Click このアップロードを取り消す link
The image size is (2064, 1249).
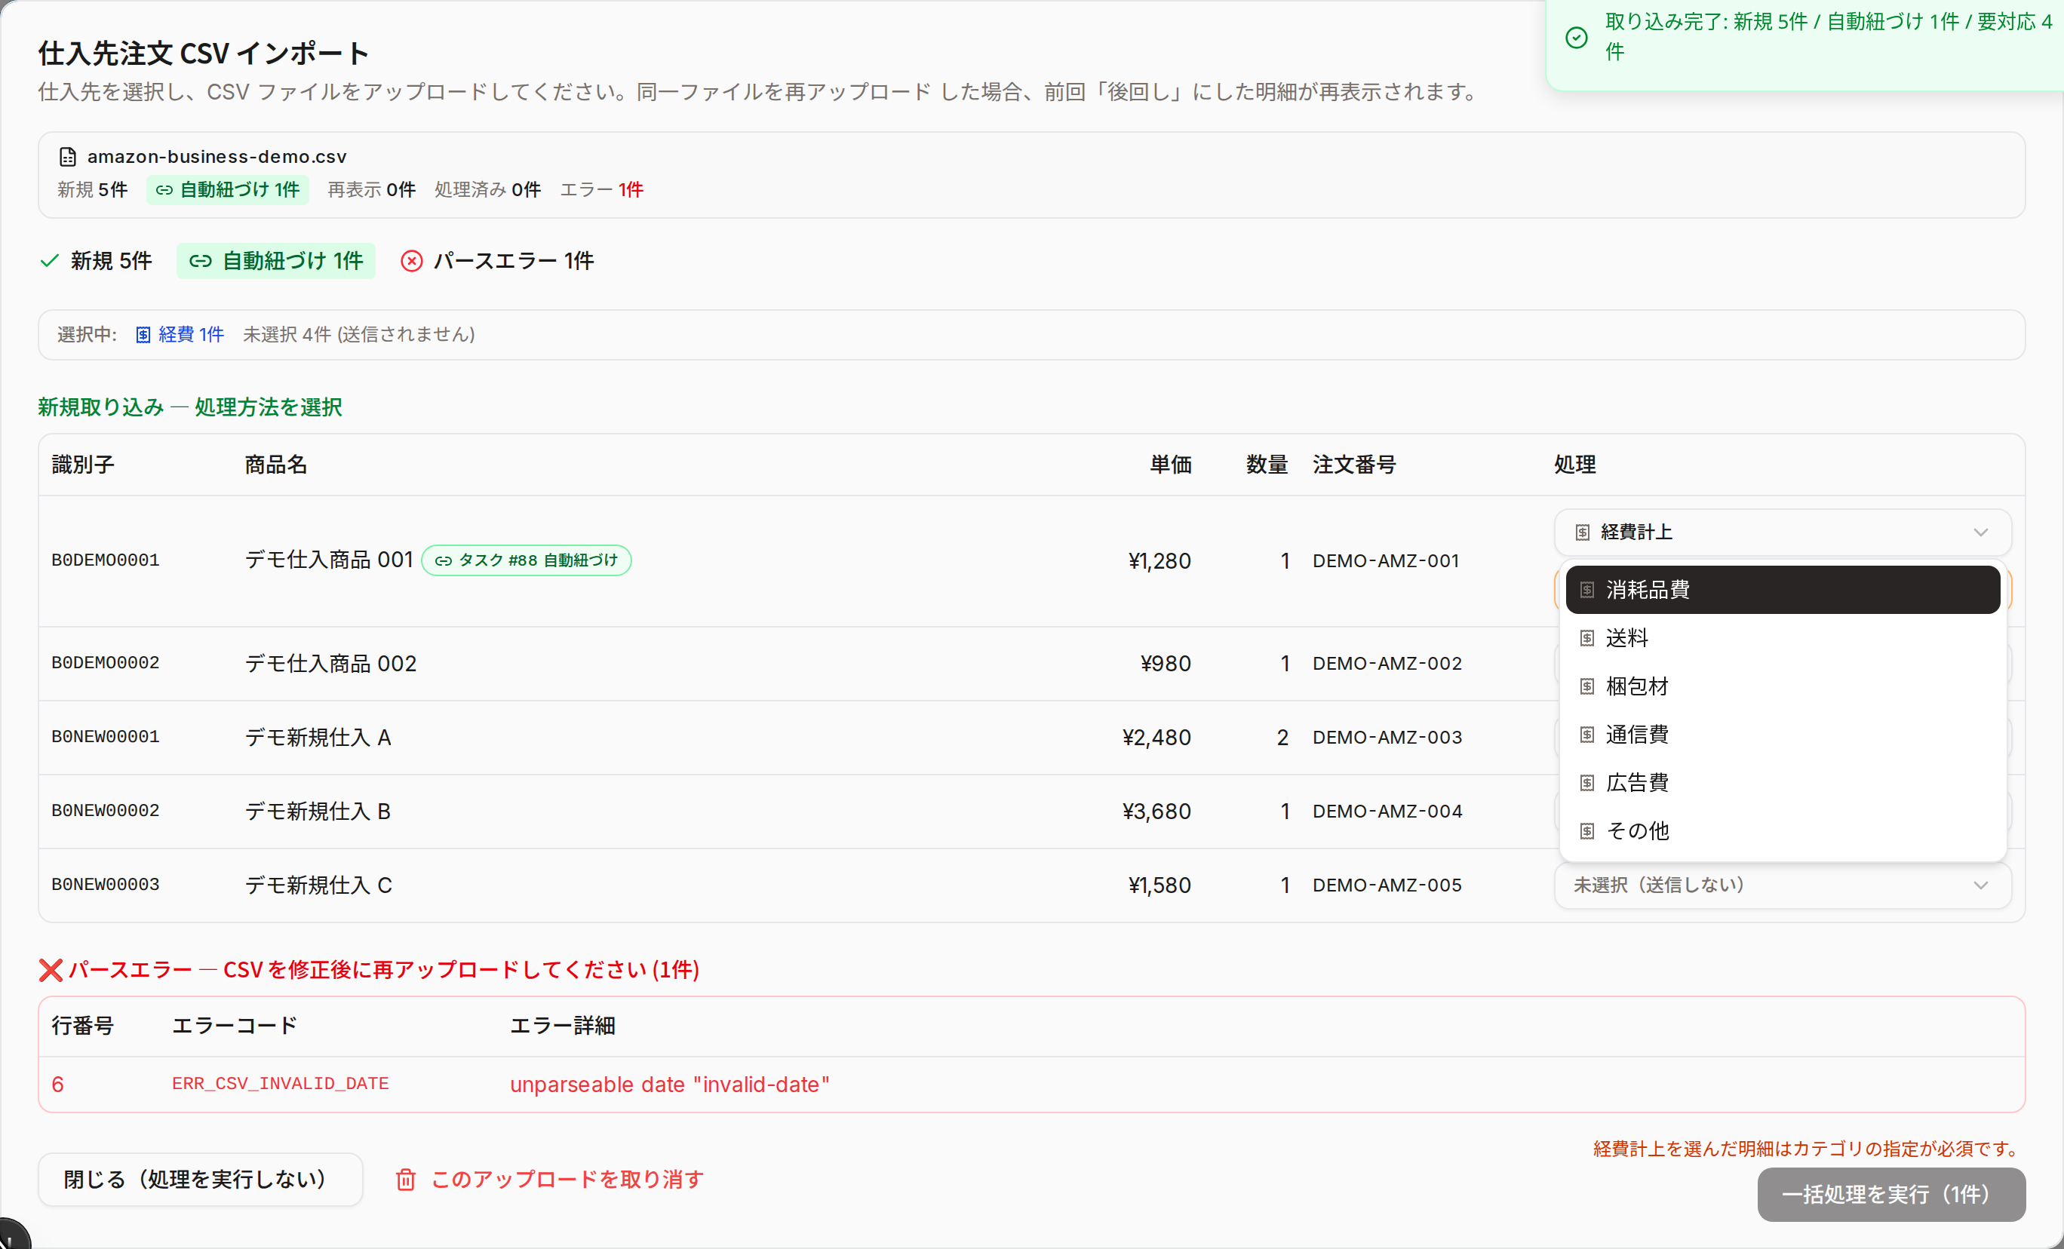pos(549,1180)
